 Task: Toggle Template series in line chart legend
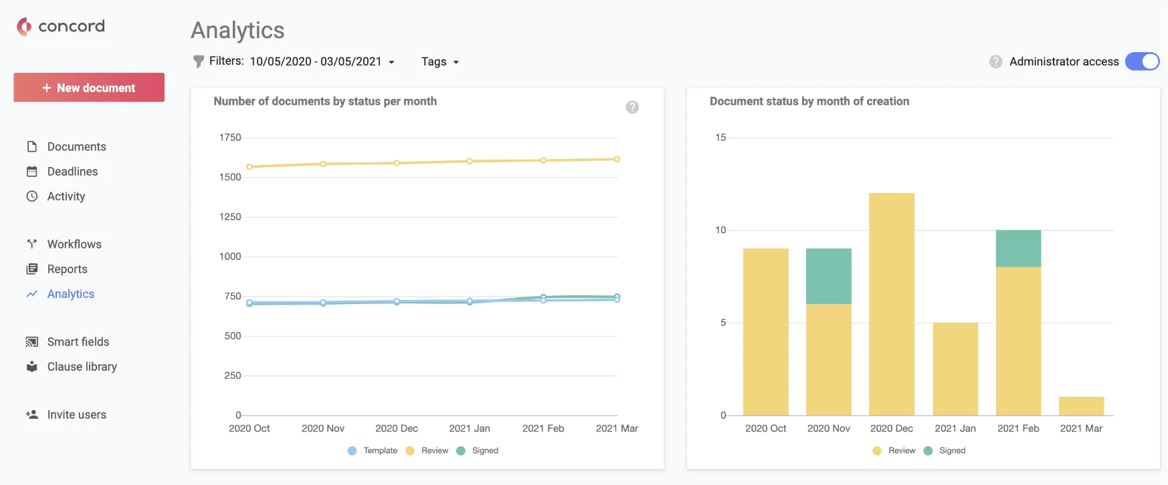tap(373, 450)
